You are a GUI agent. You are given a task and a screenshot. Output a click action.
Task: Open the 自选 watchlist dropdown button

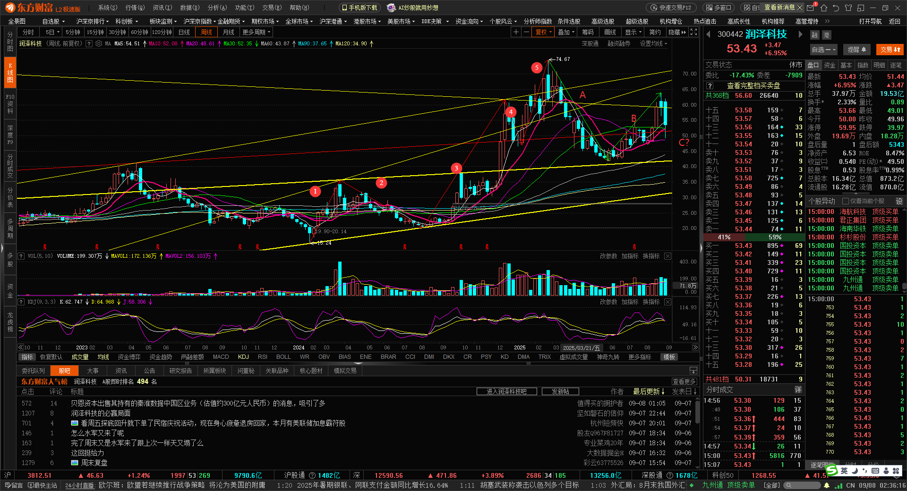(824, 50)
